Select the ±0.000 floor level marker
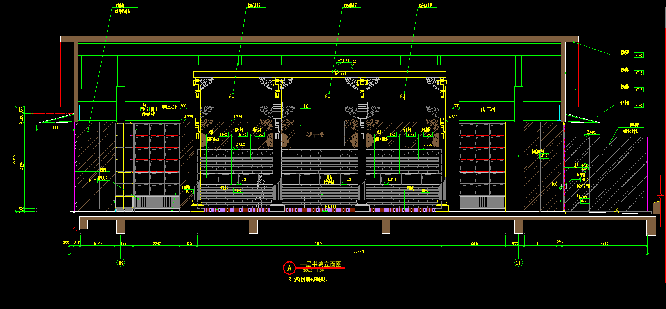Viewport: 666px width, 309px height. point(330,207)
